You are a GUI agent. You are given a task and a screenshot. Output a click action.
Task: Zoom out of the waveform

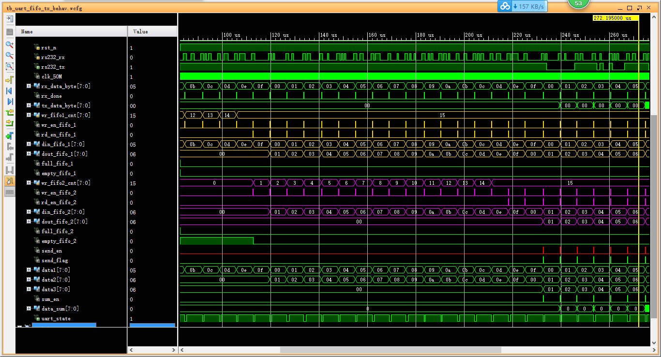(x=9, y=56)
